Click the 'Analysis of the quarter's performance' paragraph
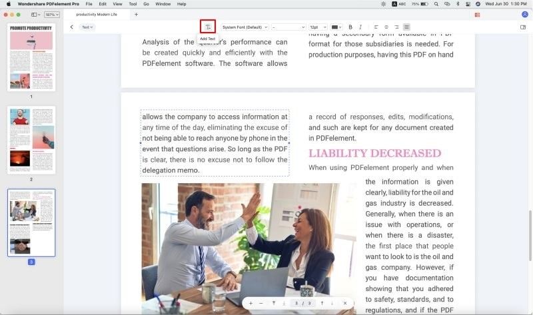This screenshot has height=315, width=533. pos(215,53)
